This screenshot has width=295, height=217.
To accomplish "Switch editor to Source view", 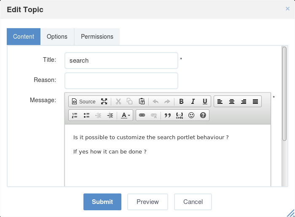I will pos(83,101).
